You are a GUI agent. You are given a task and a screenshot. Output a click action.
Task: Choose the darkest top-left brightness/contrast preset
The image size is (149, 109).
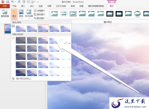point(21,40)
